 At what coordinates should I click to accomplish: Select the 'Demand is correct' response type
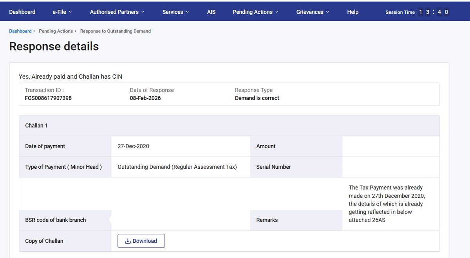[x=257, y=98]
